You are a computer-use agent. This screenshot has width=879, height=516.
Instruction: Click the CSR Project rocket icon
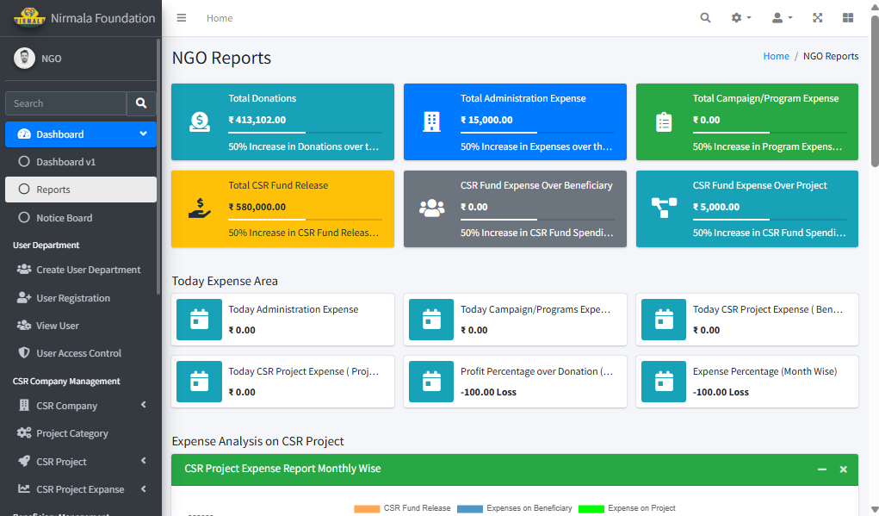click(24, 461)
